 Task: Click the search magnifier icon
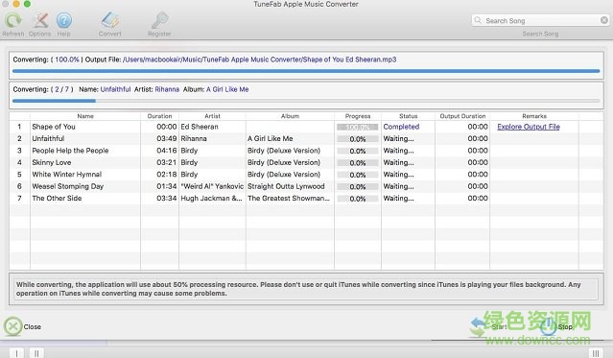[x=478, y=20]
